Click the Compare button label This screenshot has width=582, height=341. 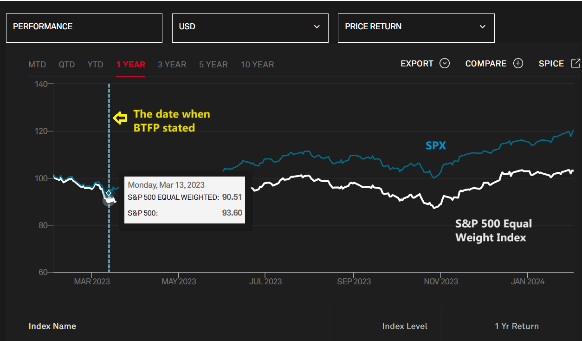(486, 64)
